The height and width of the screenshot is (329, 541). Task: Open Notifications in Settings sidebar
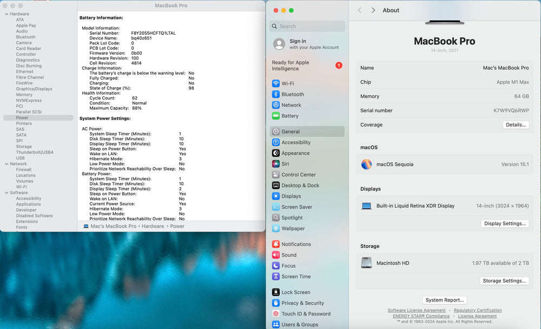coord(296,244)
